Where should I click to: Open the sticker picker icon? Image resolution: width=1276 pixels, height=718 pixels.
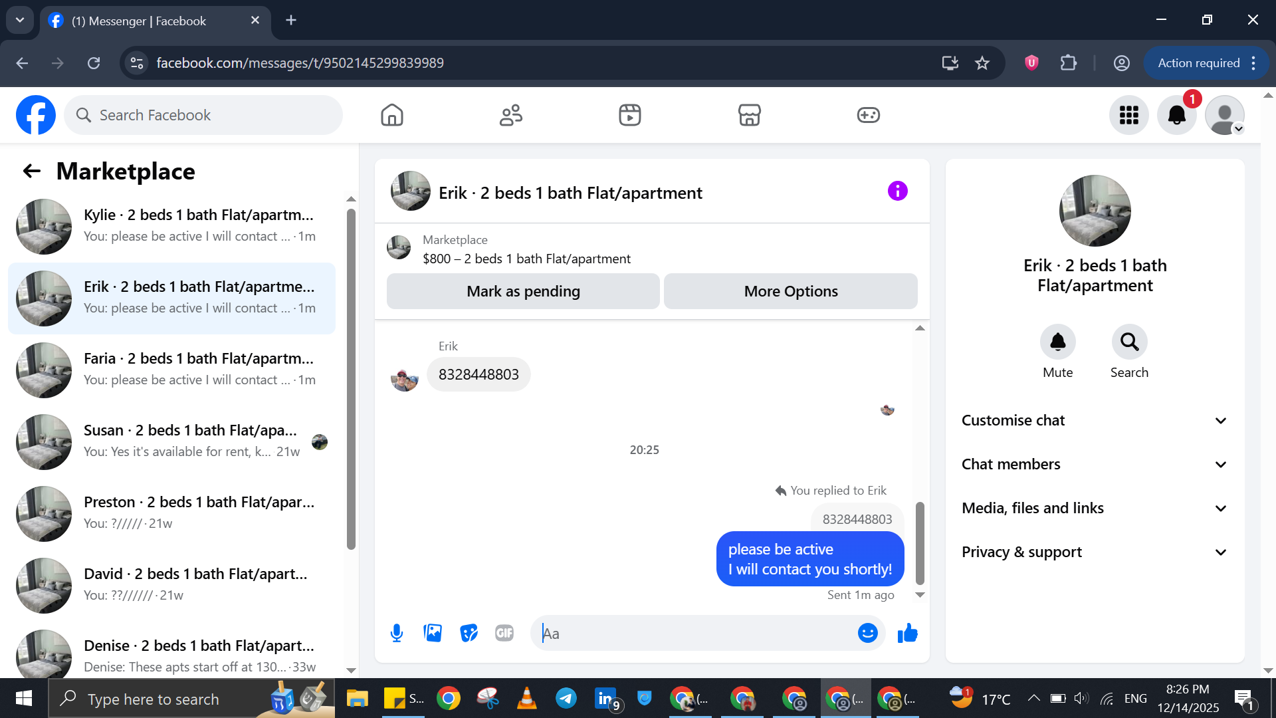(x=469, y=633)
